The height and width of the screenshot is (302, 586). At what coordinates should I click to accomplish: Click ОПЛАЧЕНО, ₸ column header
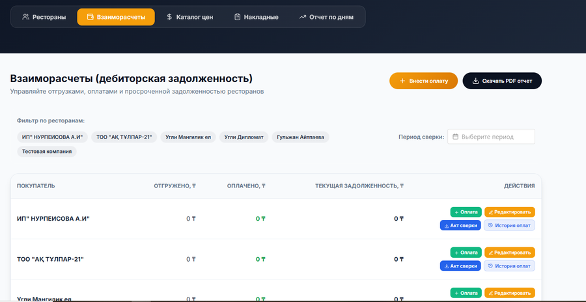(x=246, y=185)
